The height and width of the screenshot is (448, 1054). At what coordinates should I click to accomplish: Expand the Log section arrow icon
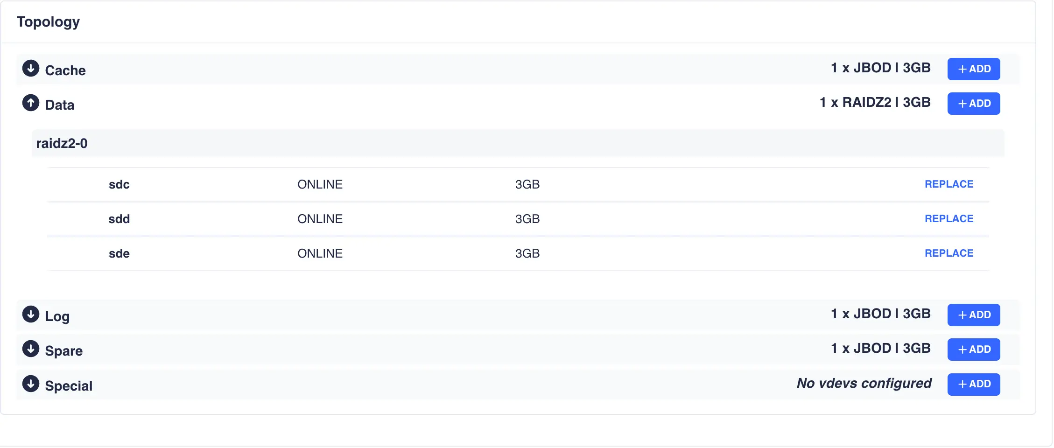coord(31,315)
